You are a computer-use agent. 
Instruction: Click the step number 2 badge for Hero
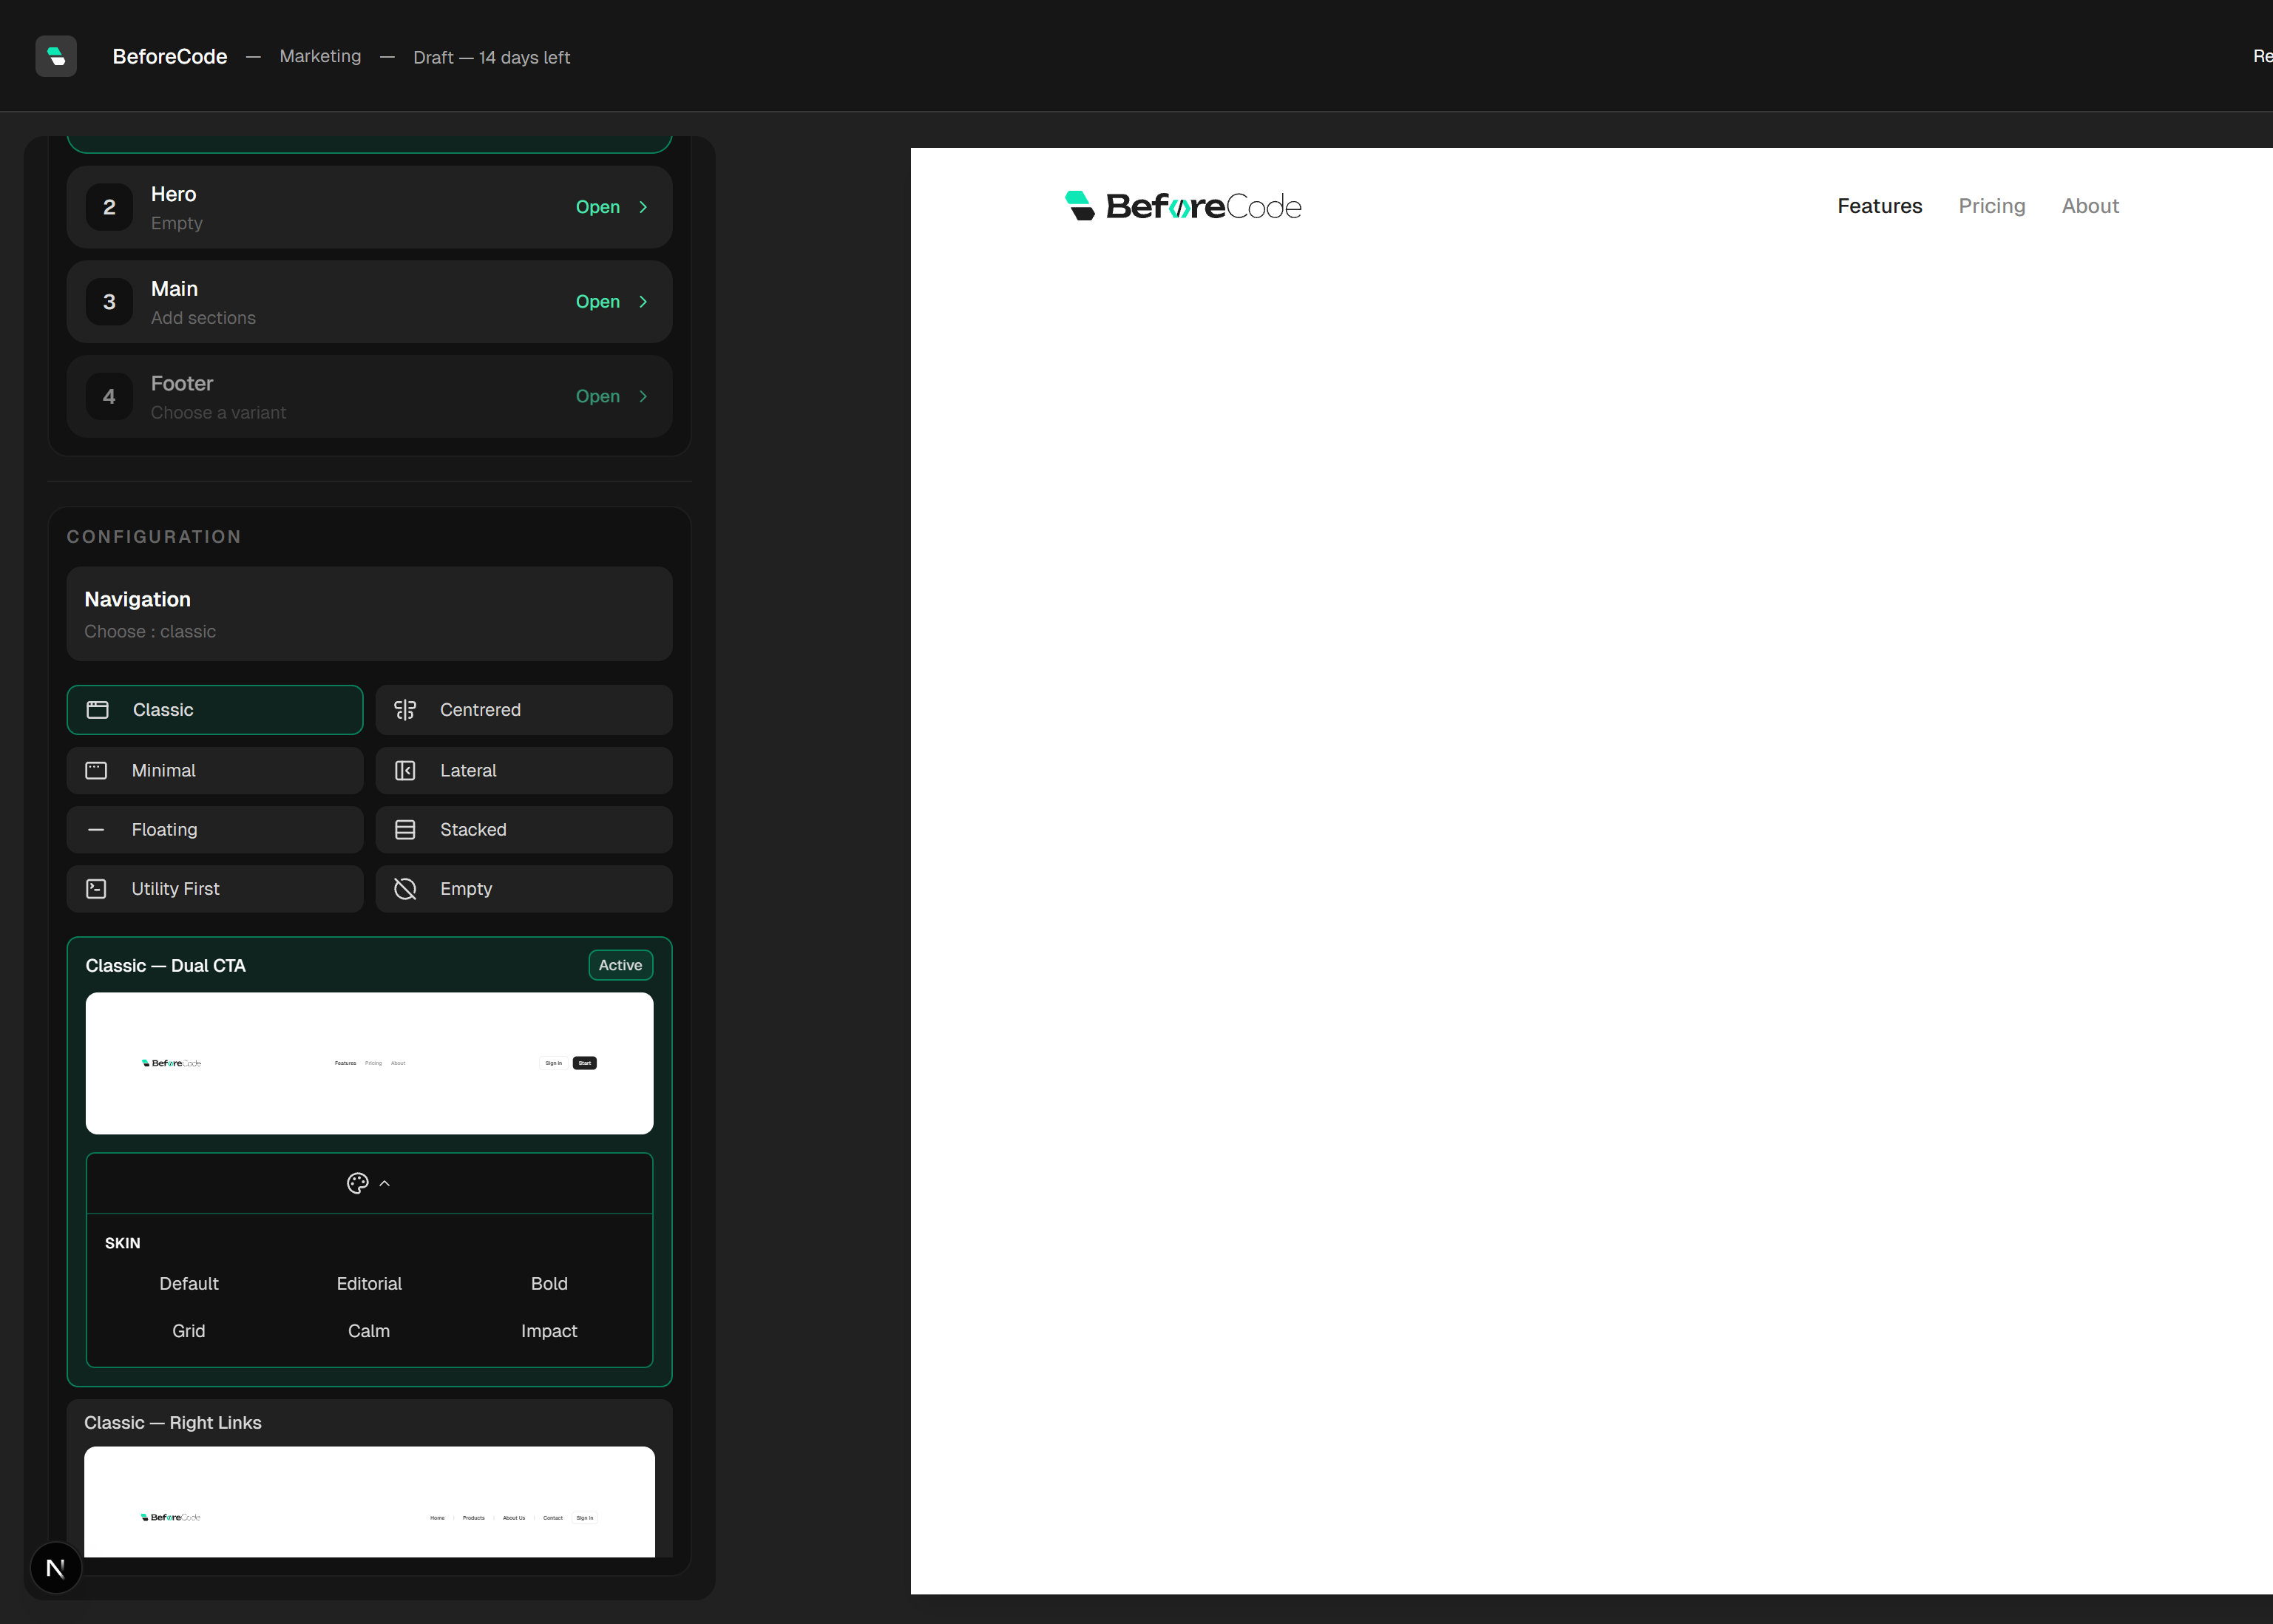point(109,207)
